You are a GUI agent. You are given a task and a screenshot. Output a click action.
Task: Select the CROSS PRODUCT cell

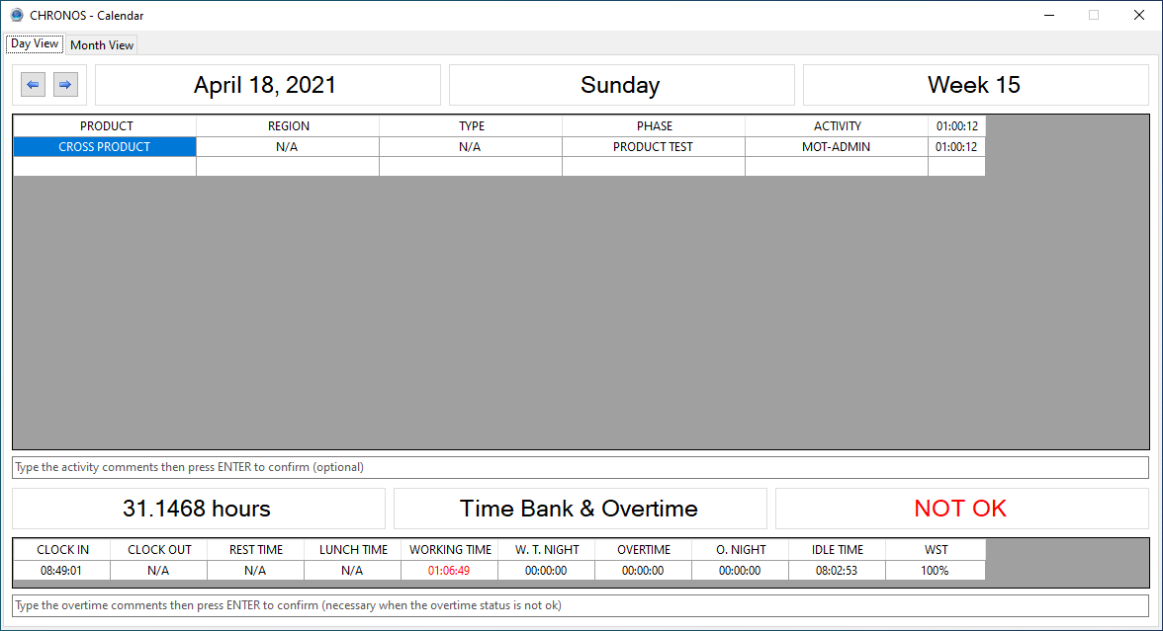[105, 146]
